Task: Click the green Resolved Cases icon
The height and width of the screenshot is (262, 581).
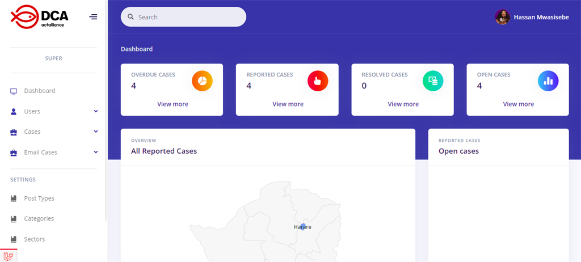Action: click(x=433, y=81)
